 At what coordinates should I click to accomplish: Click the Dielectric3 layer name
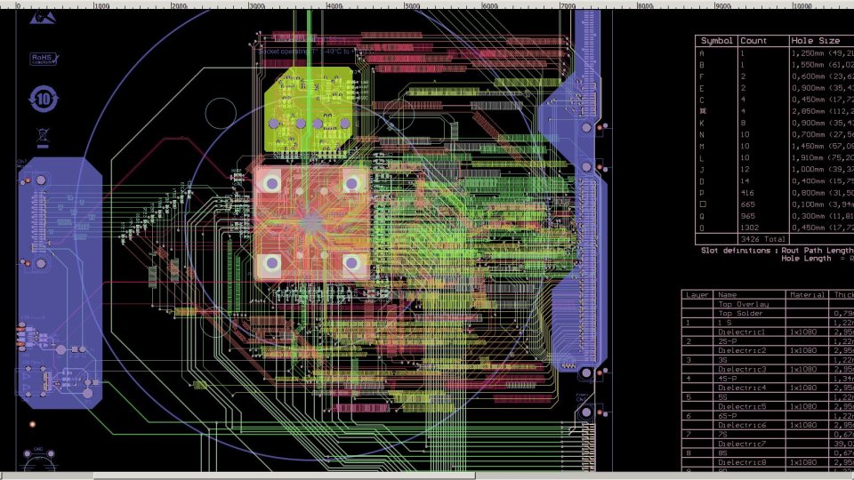coord(741,369)
